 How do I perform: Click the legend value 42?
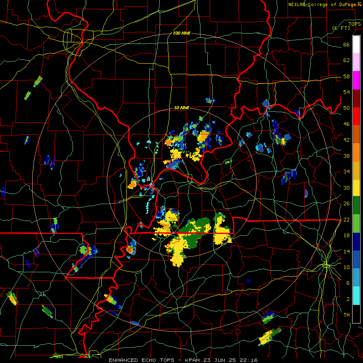[x=346, y=140]
